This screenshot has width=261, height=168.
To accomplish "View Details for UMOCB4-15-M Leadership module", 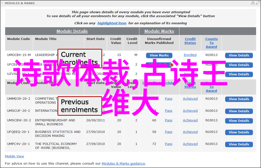I will click(x=239, y=55).
